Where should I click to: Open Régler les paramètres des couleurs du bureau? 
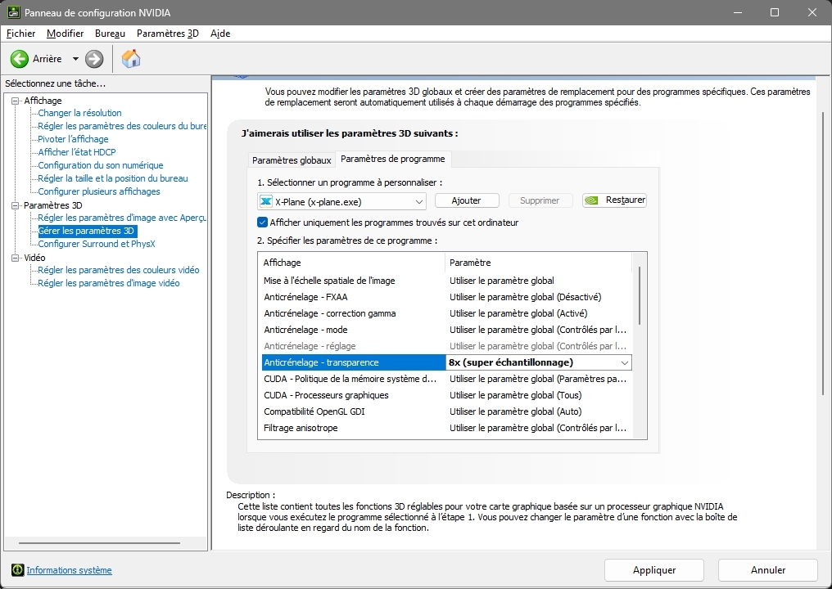(122, 126)
